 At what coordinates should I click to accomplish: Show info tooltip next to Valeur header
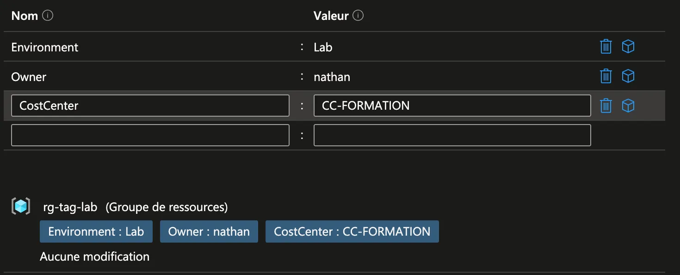tap(358, 16)
